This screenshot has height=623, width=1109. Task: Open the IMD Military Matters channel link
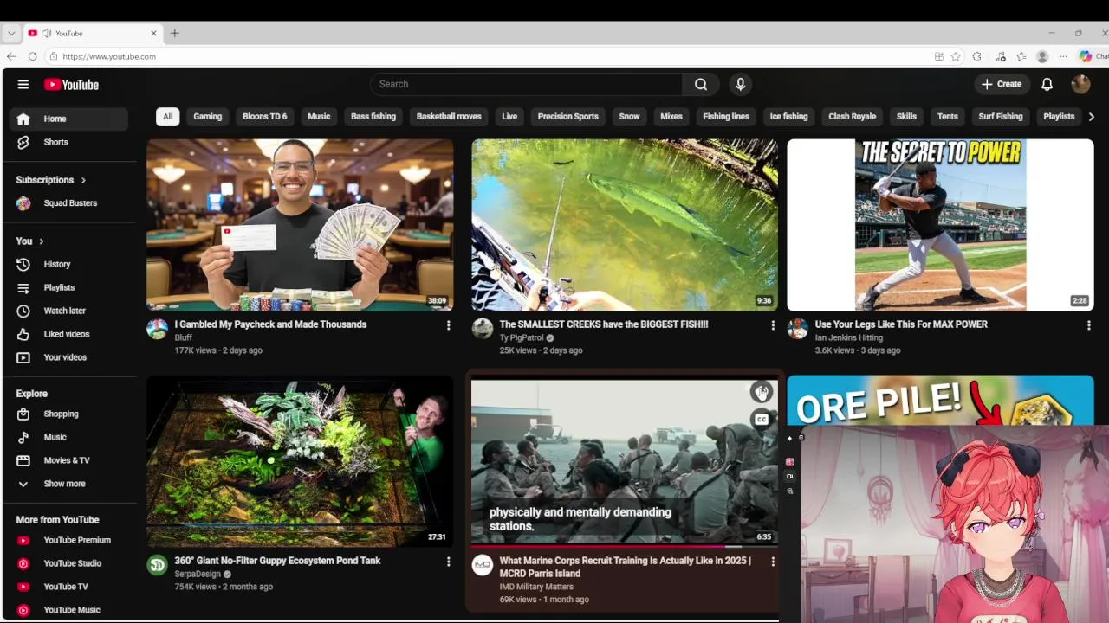click(x=536, y=587)
